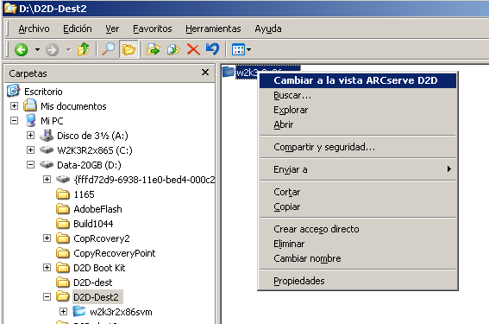Image resolution: width=489 pixels, height=324 pixels.
Task: Go up one folder level
Action: [84, 49]
